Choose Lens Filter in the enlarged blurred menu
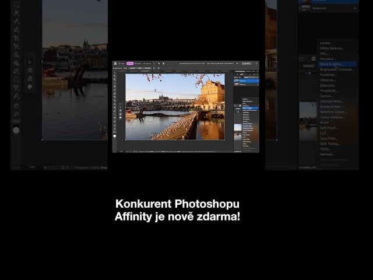This screenshot has width=373, height=280. pos(329,138)
